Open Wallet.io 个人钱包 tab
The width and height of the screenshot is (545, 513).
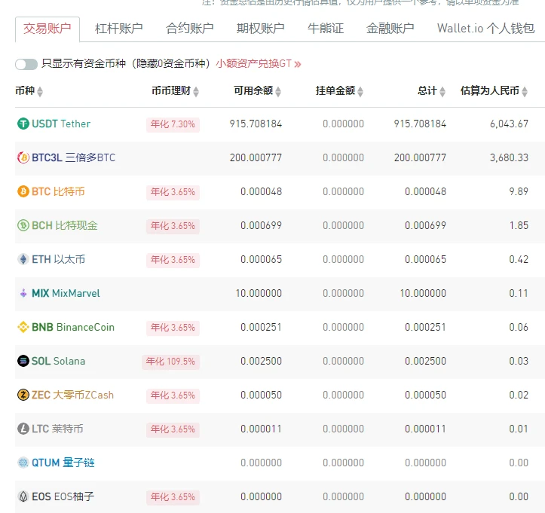[x=486, y=29]
